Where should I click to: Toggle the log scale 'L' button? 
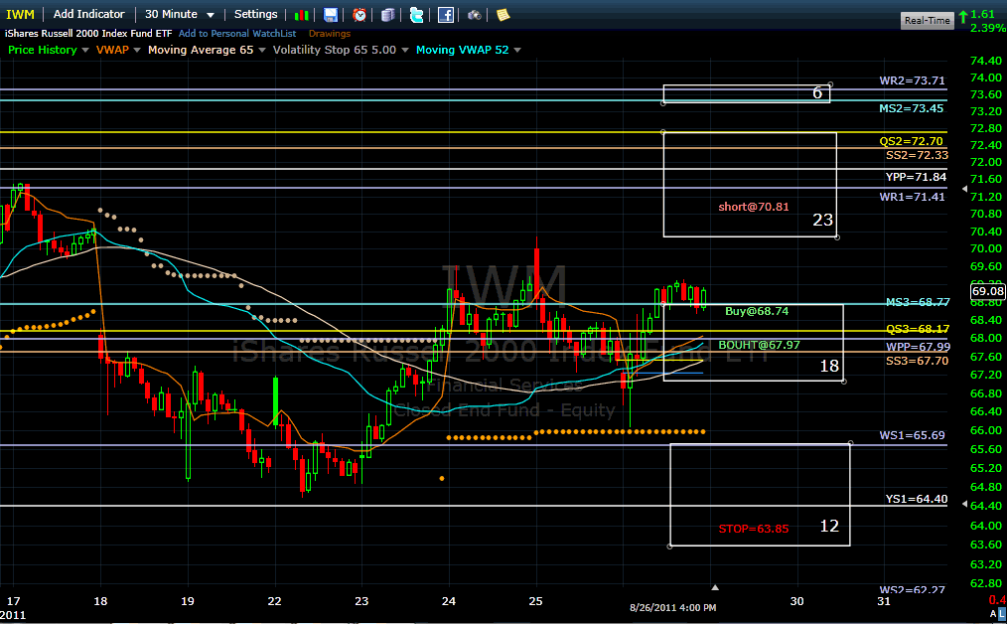(x=1002, y=614)
